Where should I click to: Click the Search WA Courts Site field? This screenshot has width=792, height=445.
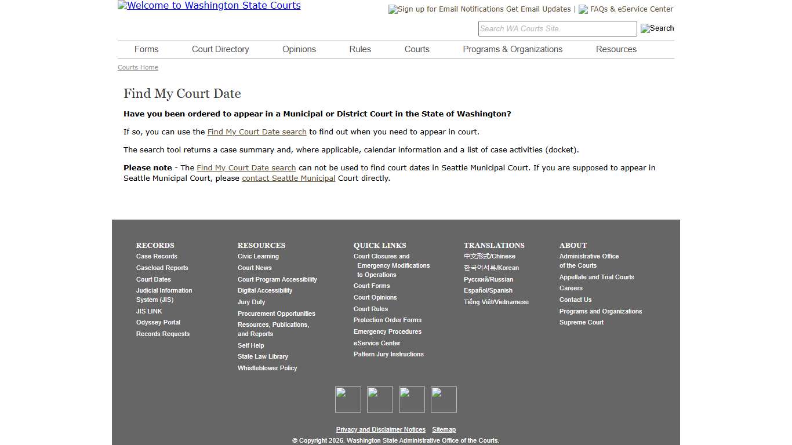click(557, 28)
